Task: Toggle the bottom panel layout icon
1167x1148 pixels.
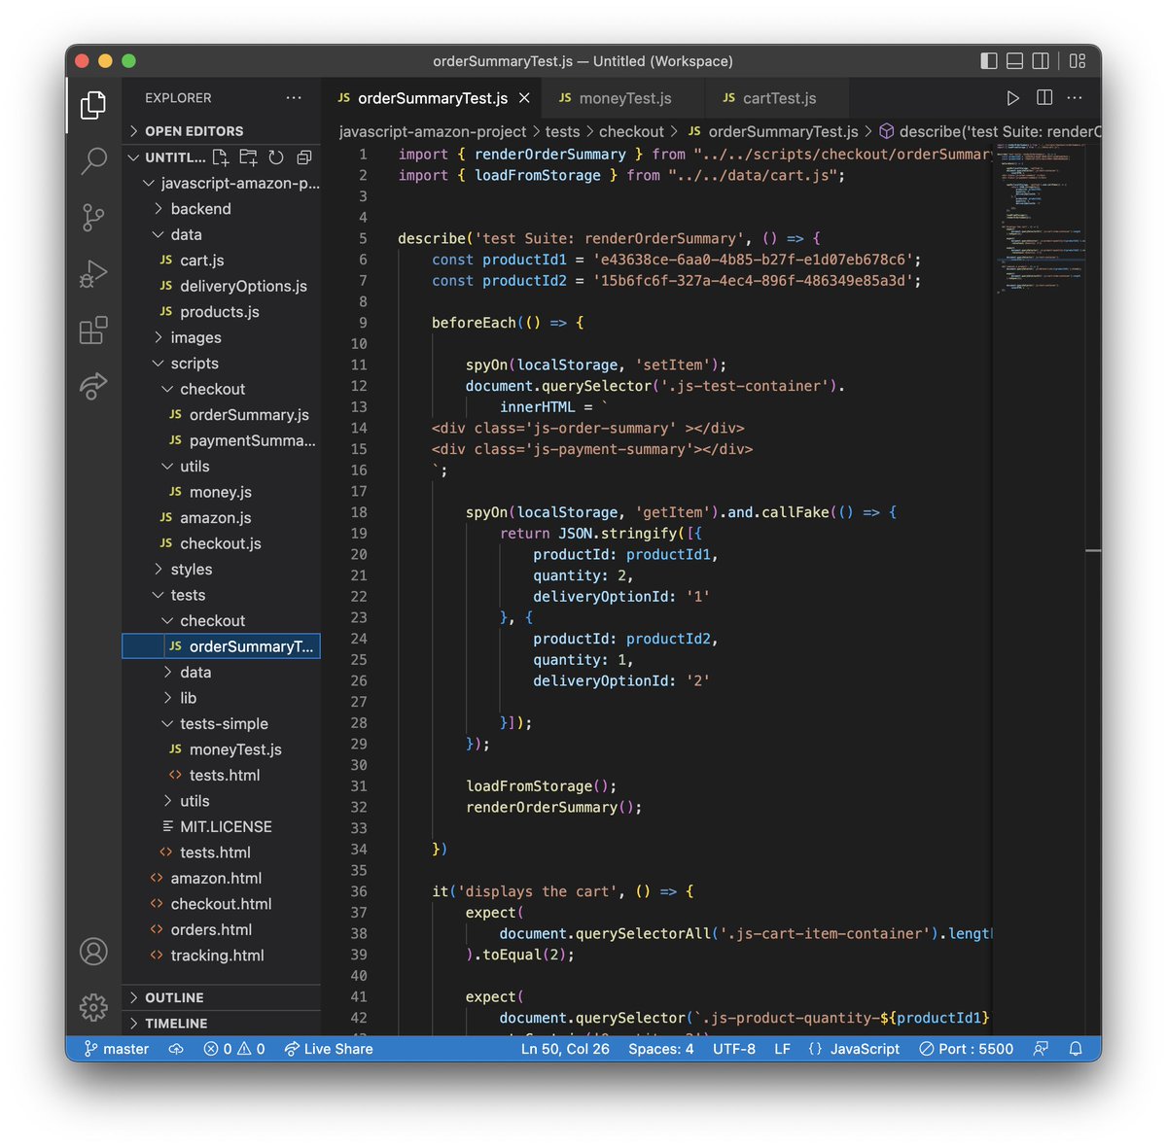Action: click(x=1014, y=61)
